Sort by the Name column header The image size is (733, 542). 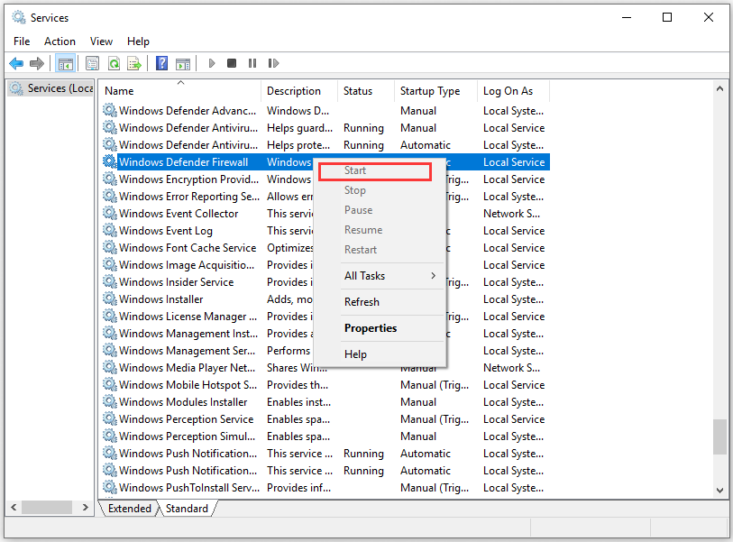coord(180,91)
